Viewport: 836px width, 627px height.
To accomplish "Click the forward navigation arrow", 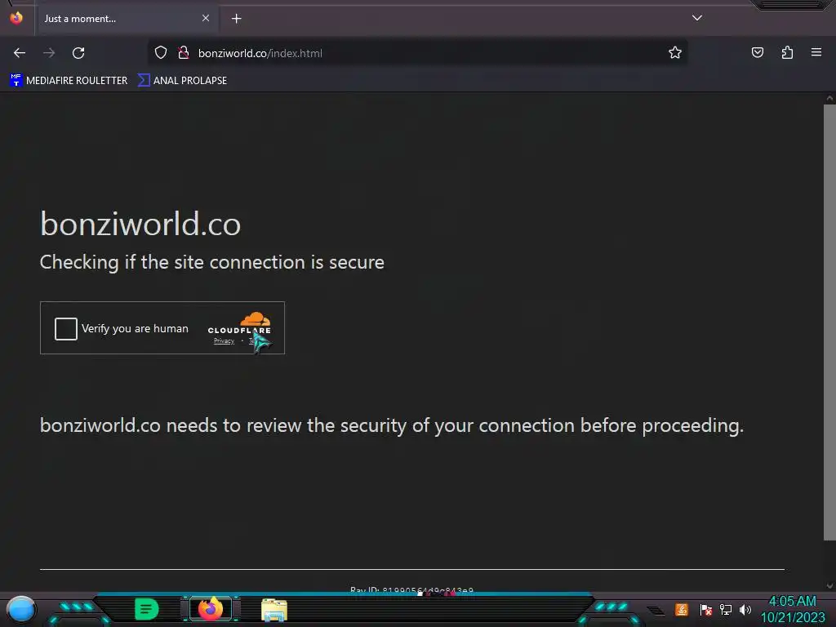I will pyautogui.click(x=49, y=53).
